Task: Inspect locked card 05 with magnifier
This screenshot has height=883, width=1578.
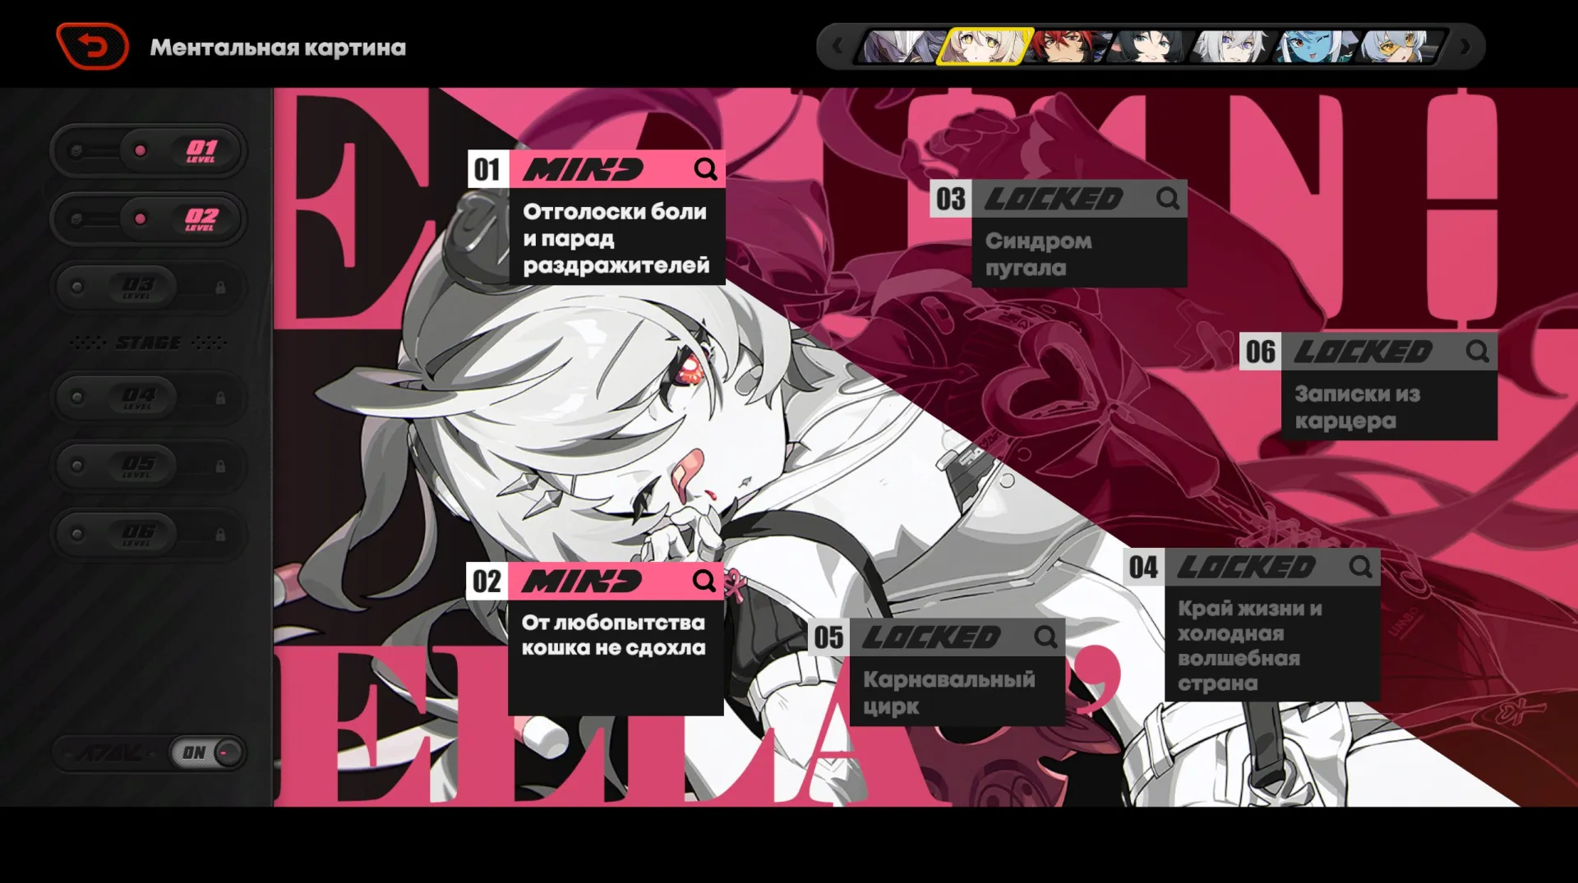Action: (x=1045, y=637)
